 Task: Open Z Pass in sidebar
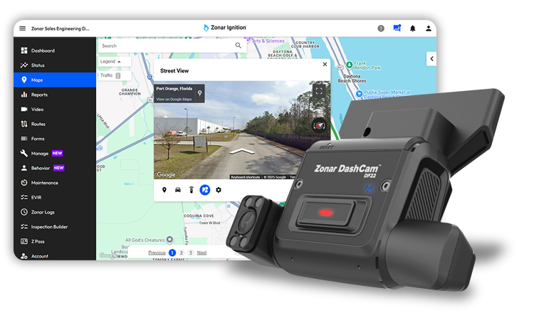(55, 242)
